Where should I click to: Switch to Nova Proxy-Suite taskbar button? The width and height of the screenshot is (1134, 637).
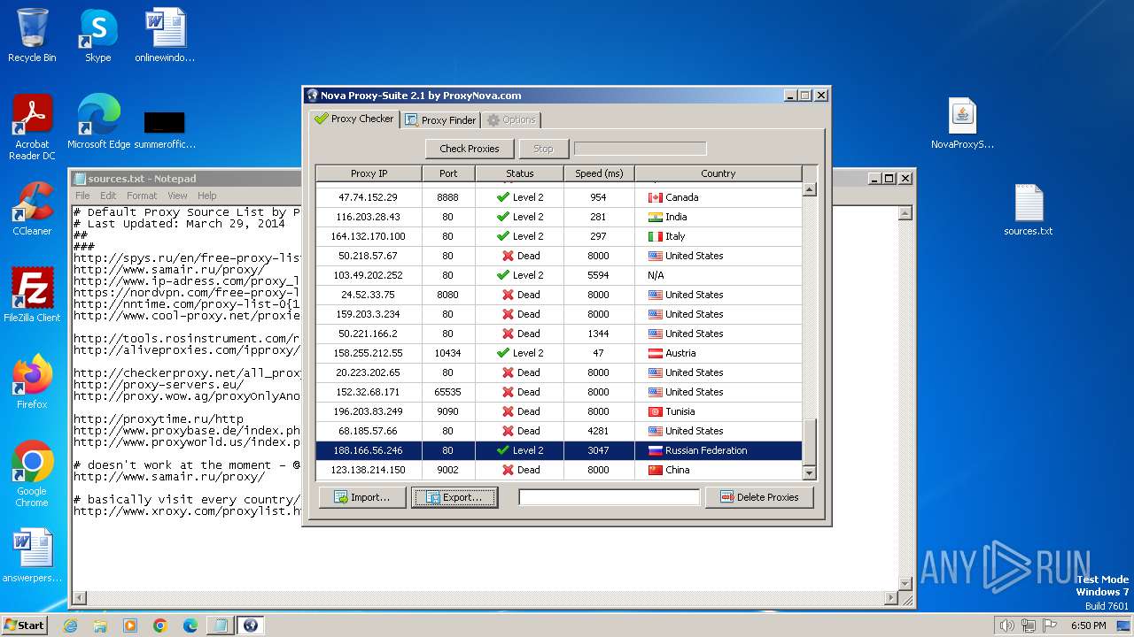(x=251, y=625)
